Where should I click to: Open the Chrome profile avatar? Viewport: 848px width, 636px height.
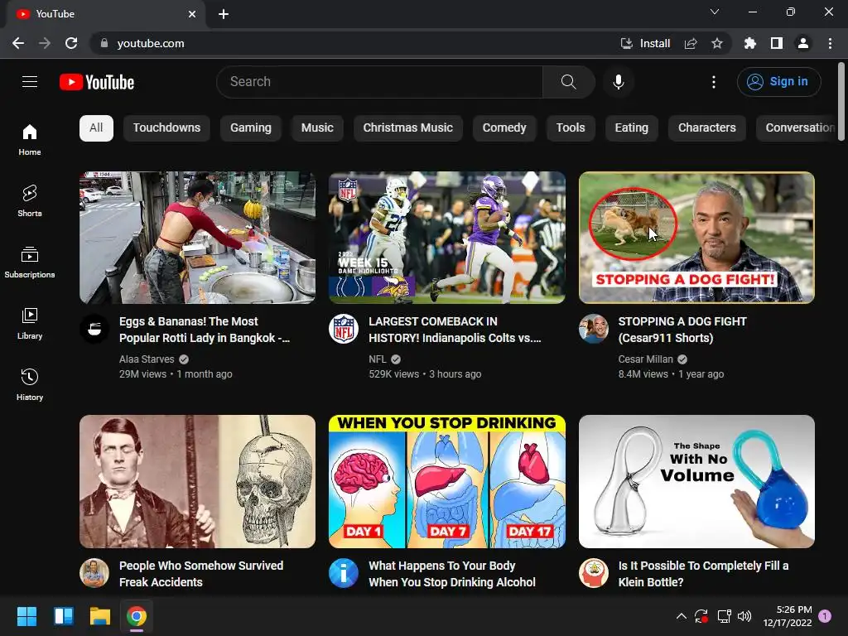(803, 43)
